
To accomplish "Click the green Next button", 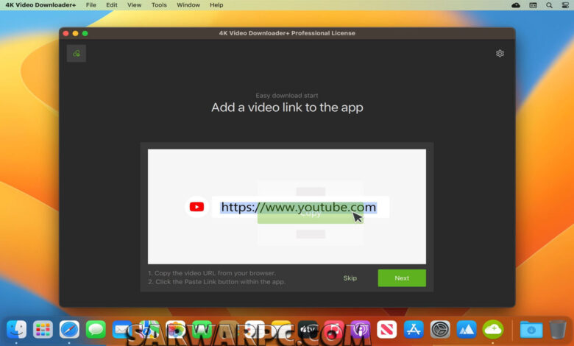I will pos(402,278).
